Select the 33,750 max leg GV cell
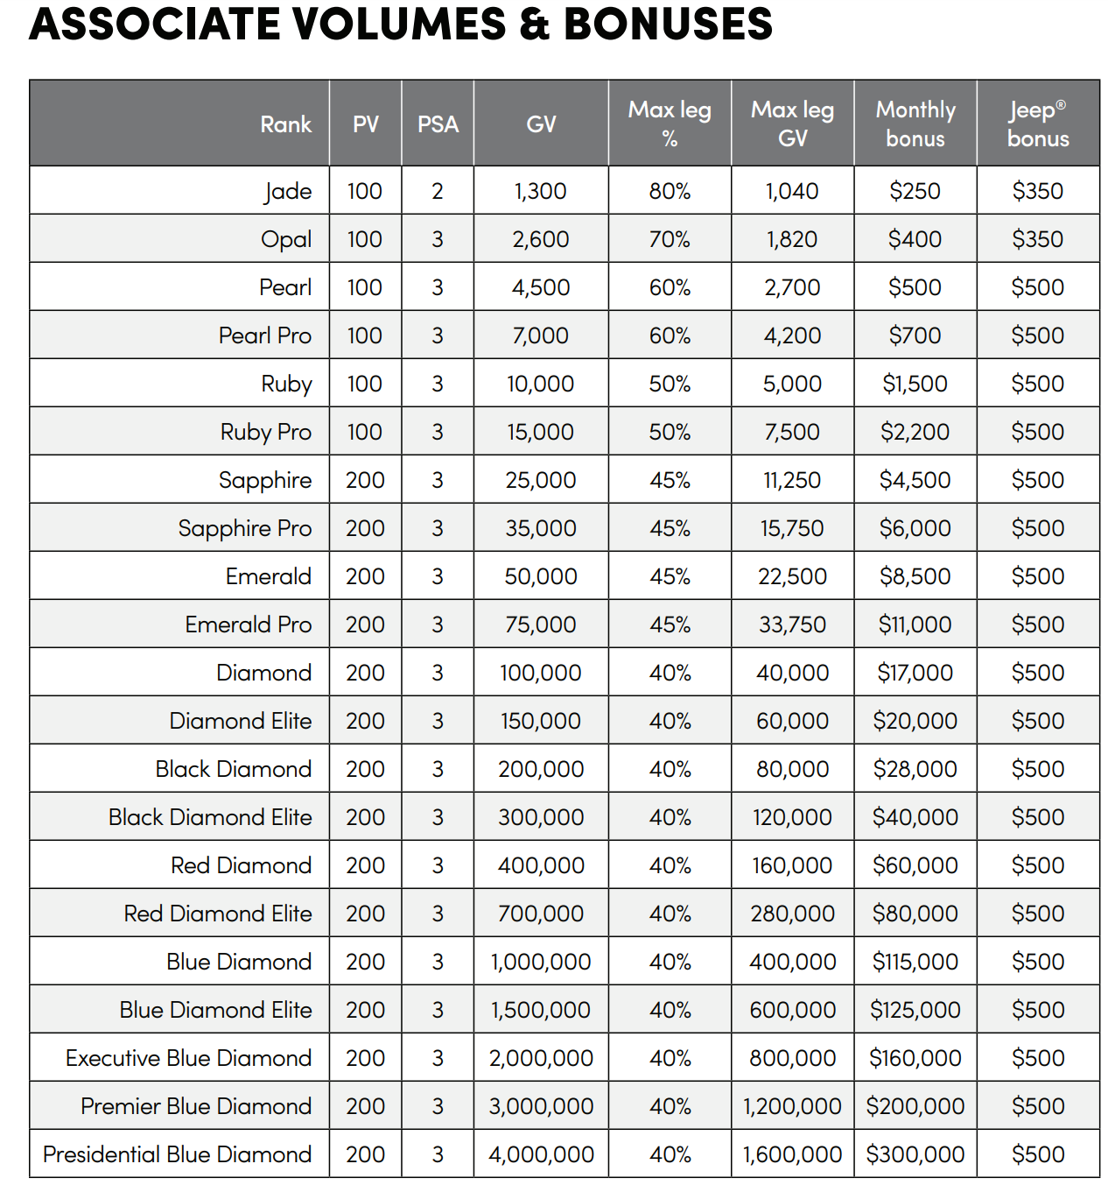The height and width of the screenshot is (1185, 1108). click(792, 624)
